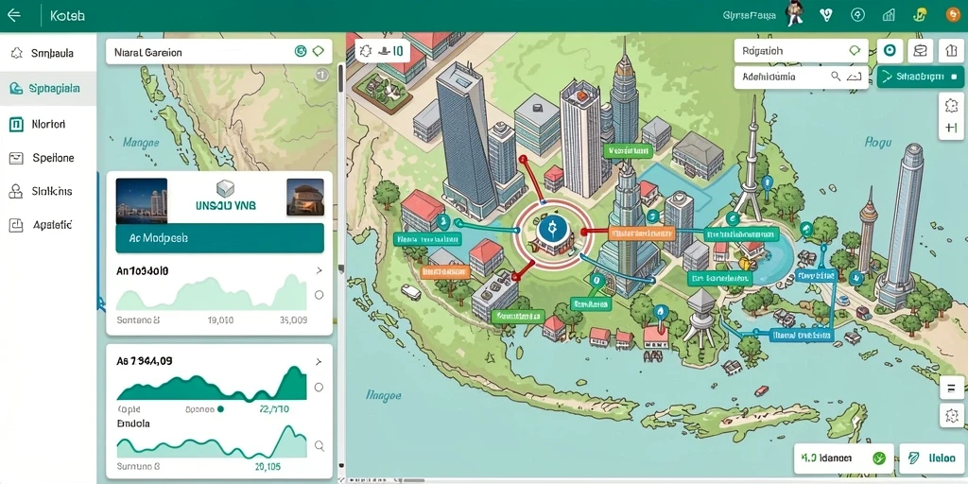Select Norteri in the left sidebar

pyautogui.click(x=48, y=124)
